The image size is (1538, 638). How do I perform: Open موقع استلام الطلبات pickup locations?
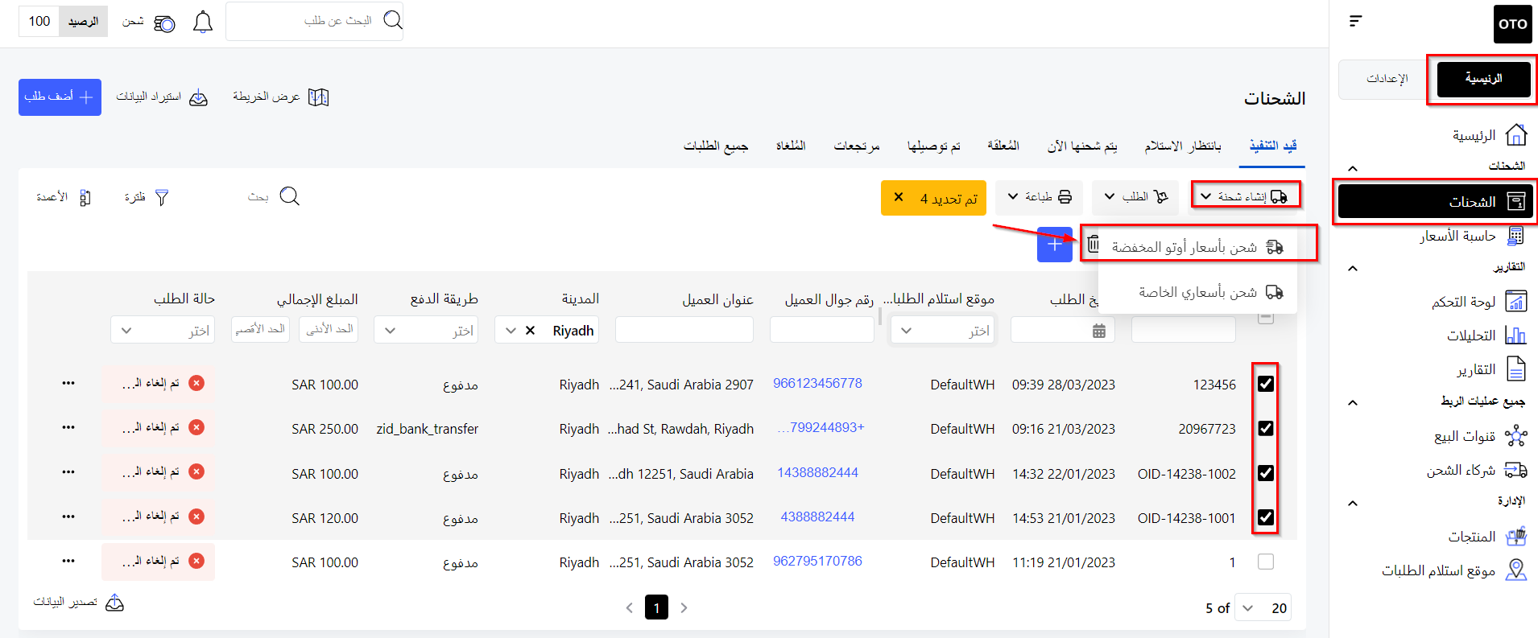click(1454, 570)
